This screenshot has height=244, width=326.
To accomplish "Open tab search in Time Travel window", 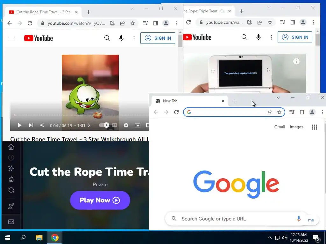I will pyautogui.click(x=131, y=9).
